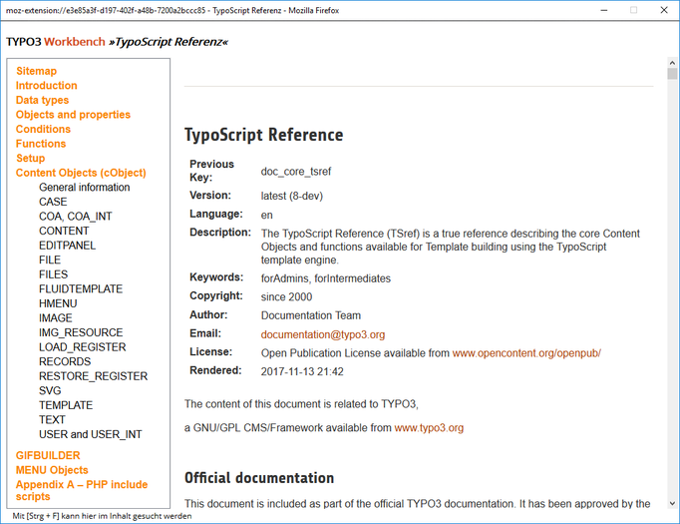Visit the www.typo3.org link
The image size is (680, 524).
click(x=429, y=428)
